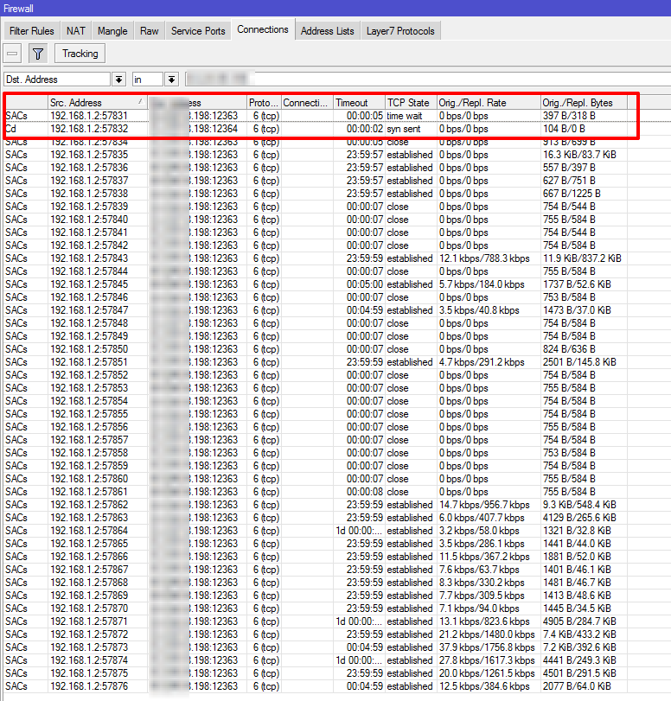This screenshot has height=701, width=671.
Task: Select source address 192.168.1.2:57876
Action: [89, 686]
